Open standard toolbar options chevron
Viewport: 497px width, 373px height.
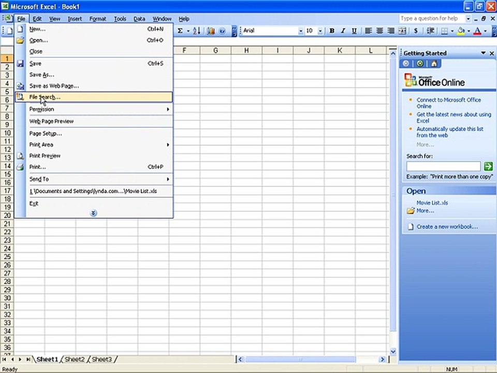[234, 31]
